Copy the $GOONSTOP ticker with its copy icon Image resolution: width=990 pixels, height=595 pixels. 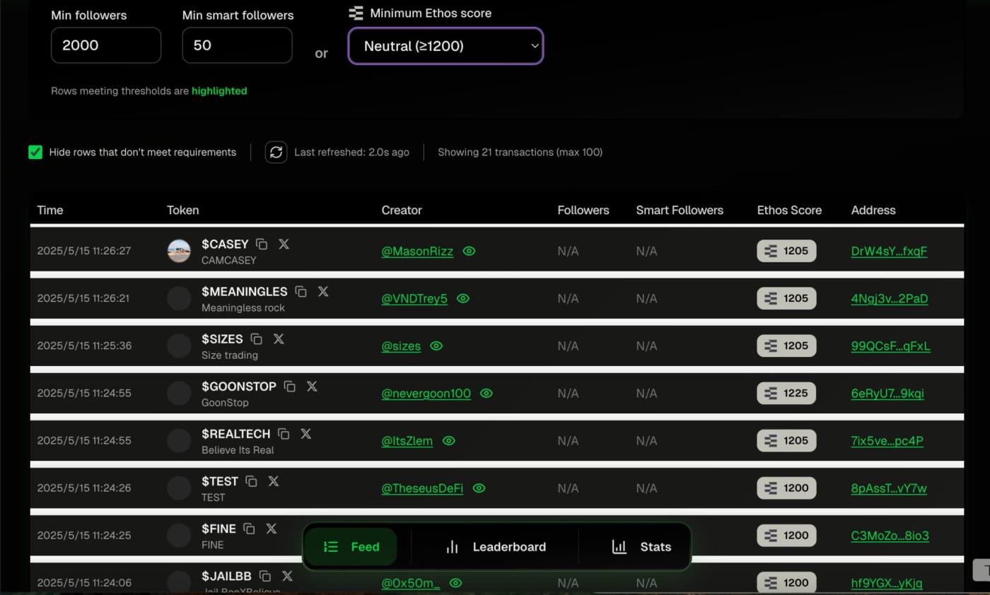(x=290, y=386)
